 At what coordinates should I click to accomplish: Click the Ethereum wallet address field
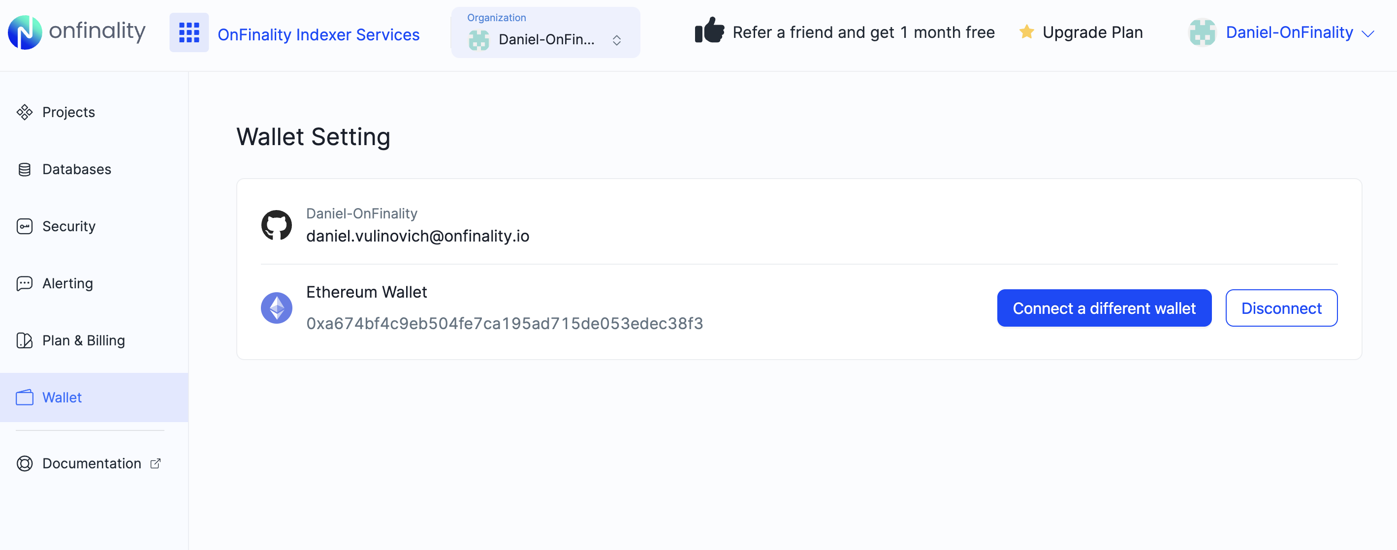504,323
